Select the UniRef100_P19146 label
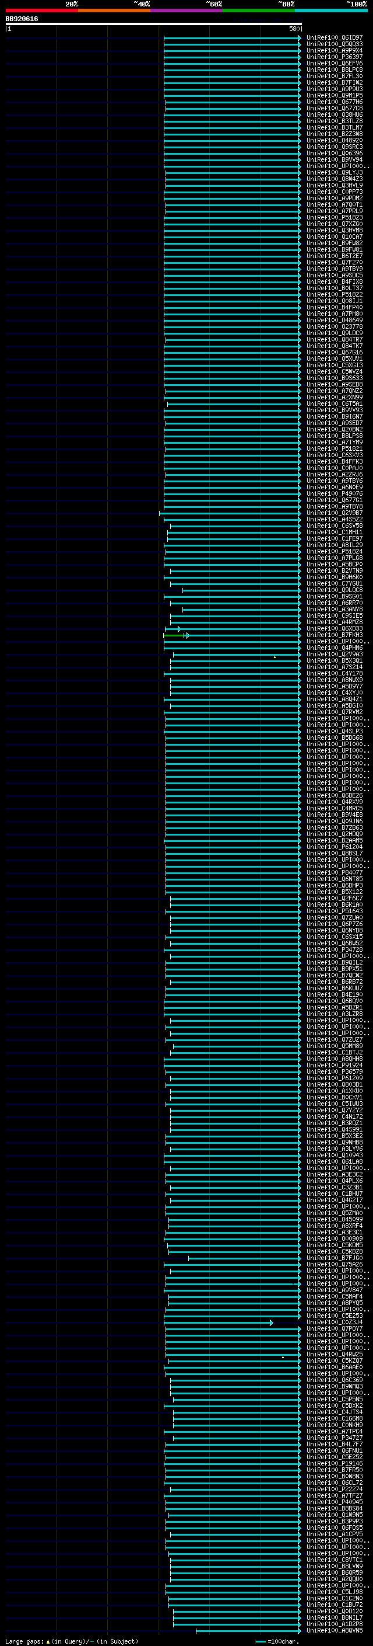The image size is (373, 1646). tap(335, 1463)
